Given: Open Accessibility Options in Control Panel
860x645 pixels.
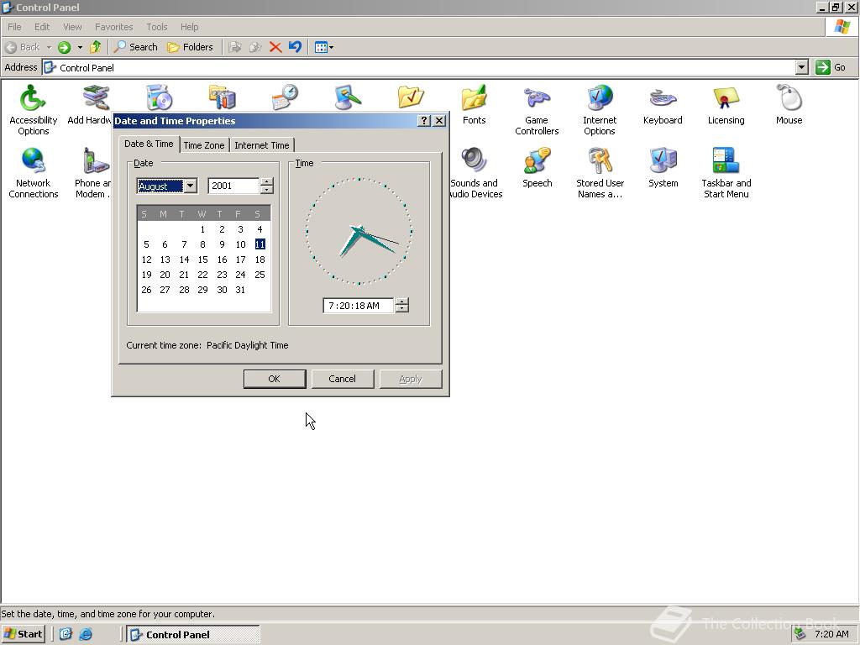Looking at the screenshot, I should tap(33, 109).
